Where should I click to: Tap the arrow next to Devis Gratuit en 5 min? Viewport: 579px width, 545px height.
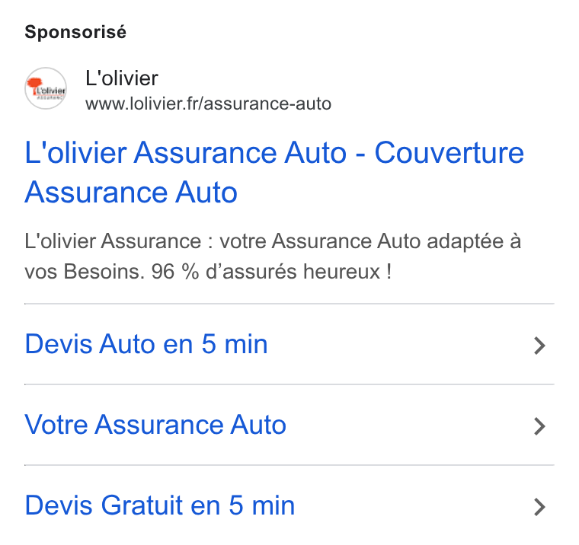(x=539, y=507)
